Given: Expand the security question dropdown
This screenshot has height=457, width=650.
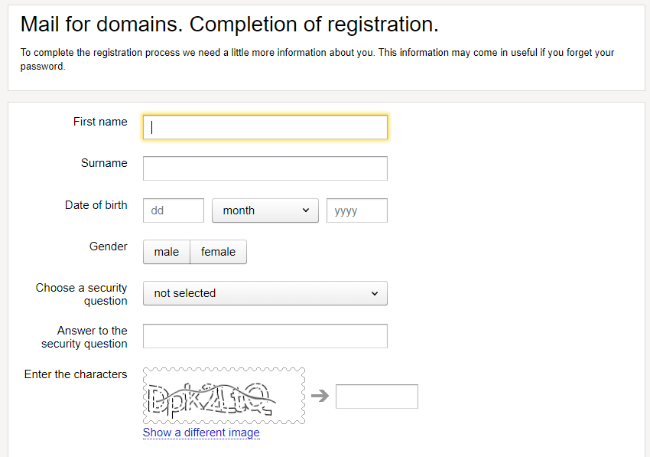Looking at the screenshot, I should (x=265, y=293).
